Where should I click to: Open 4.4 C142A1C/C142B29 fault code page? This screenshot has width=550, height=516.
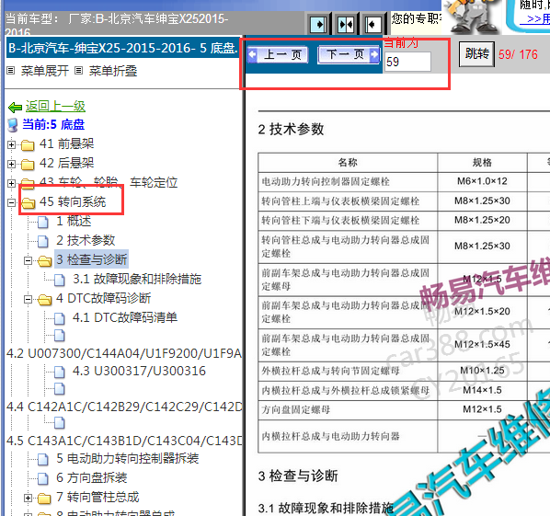click(124, 407)
